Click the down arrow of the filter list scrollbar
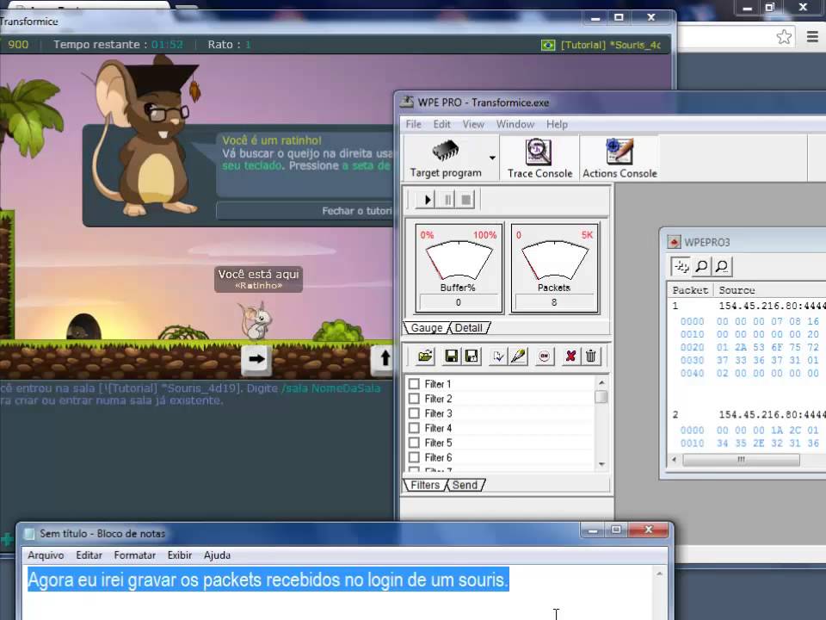Viewport: 826px width, 620px height. click(x=601, y=464)
